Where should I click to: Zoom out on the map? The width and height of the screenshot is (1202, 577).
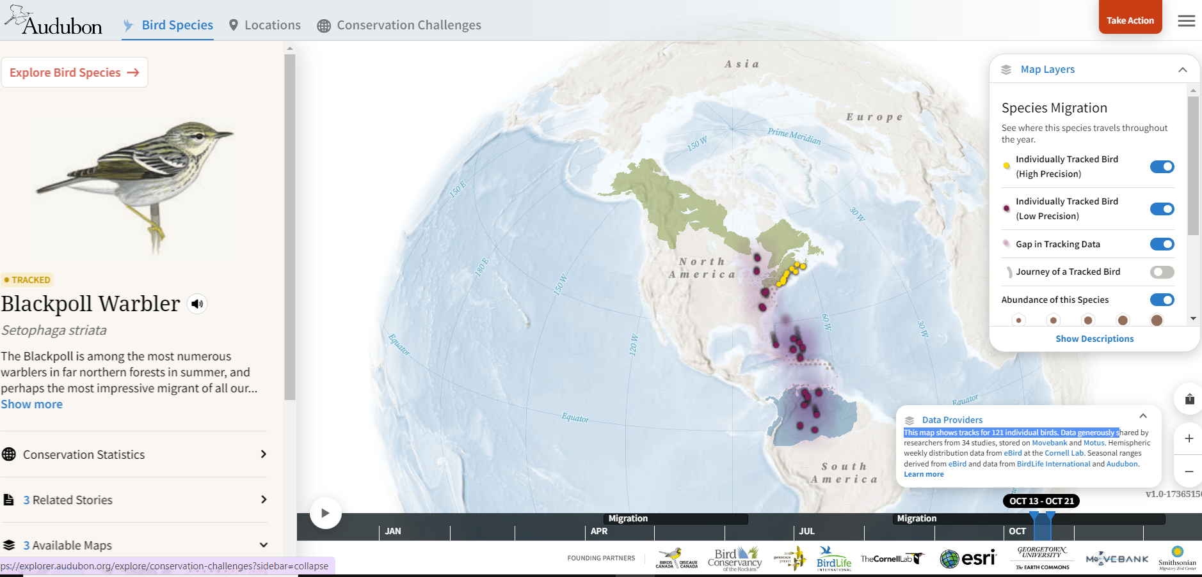tap(1189, 472)
